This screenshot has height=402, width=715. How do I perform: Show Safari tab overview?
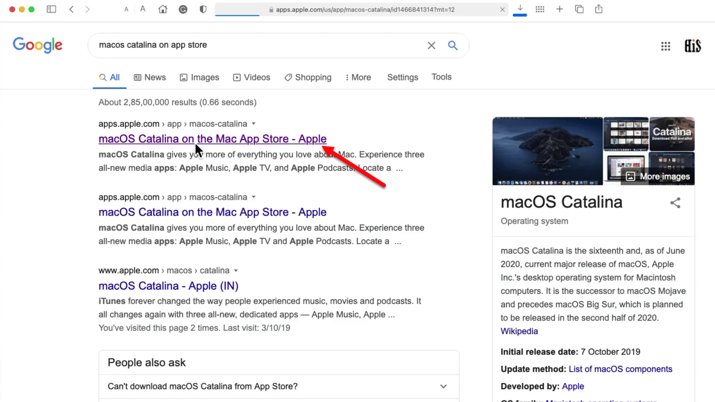[x=579, y=9]
